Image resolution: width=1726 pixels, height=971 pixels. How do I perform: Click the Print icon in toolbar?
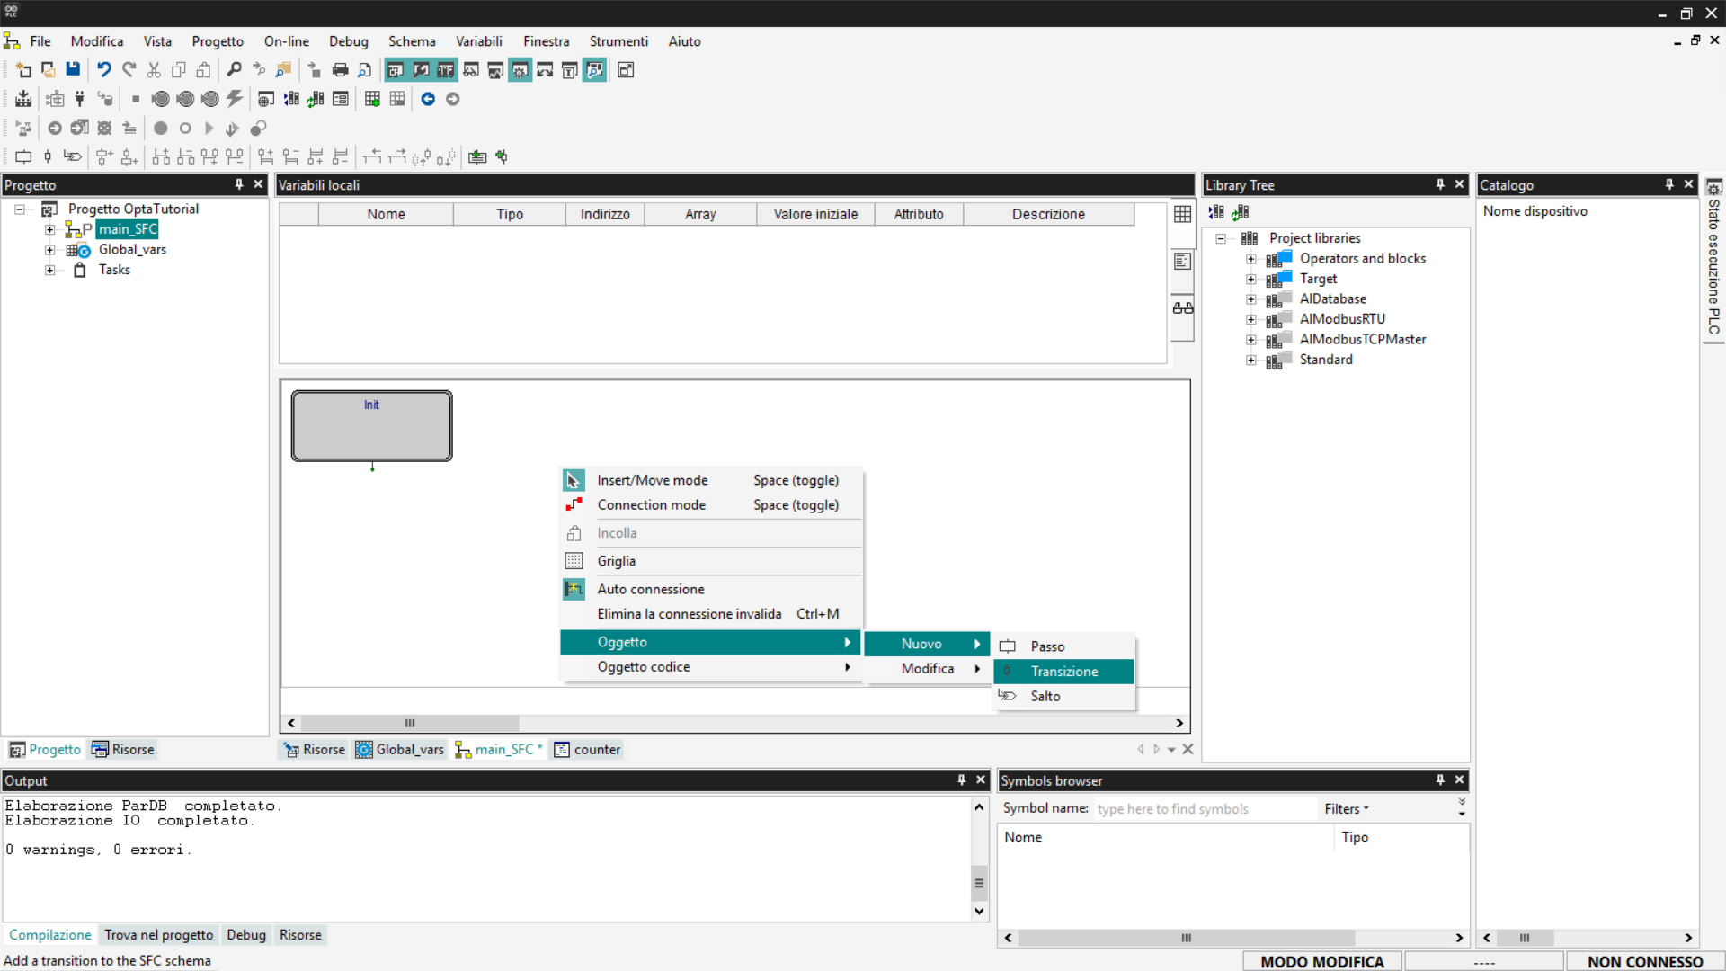tap(340, 69)
